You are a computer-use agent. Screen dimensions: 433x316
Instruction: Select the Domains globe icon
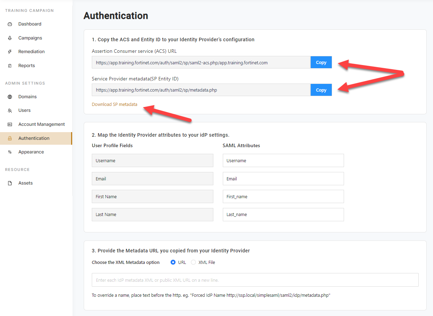(x=10, y=96)
